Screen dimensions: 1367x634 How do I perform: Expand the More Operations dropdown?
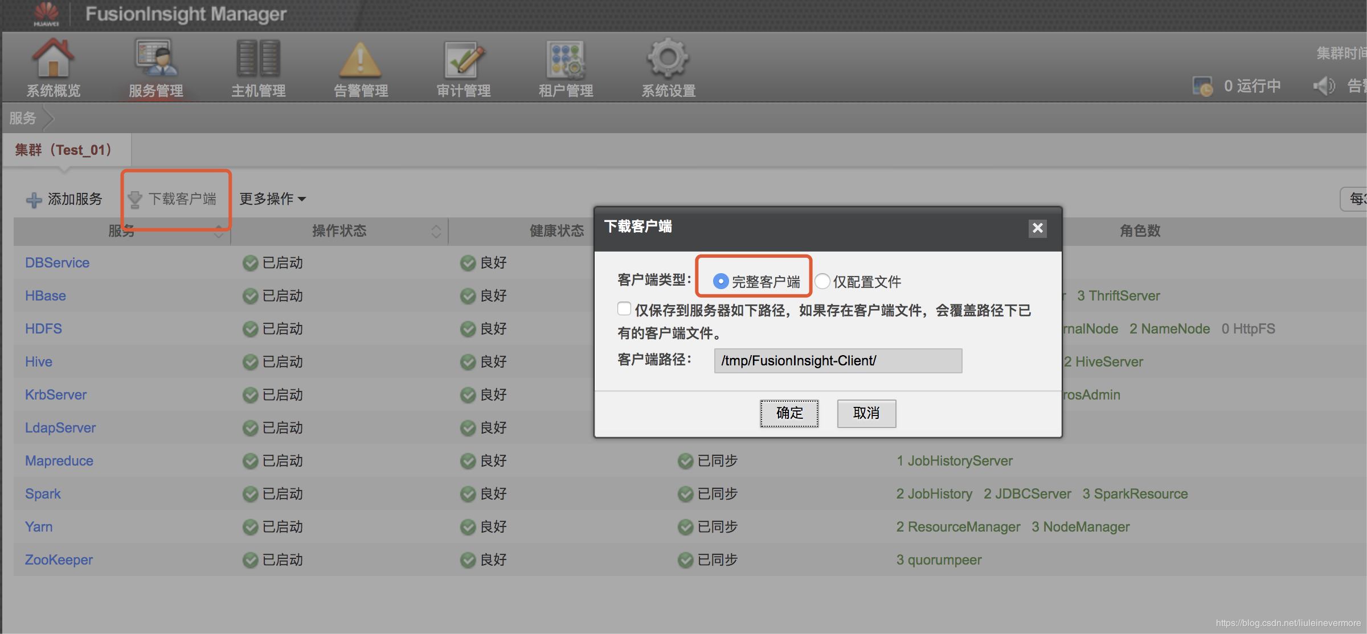click(273, 199)
